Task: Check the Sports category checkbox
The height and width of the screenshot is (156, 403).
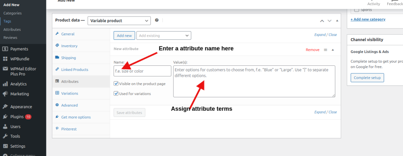Action: (357, 10)
